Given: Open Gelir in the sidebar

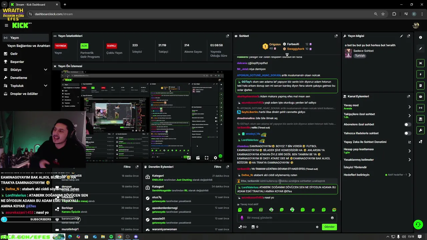Looking at the screenshot, I should [x=14, y=54].
